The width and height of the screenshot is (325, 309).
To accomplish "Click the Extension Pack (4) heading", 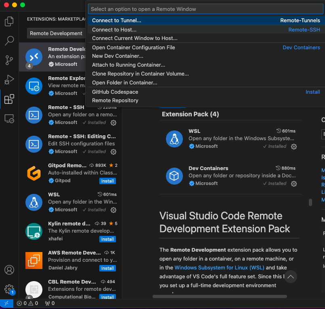I will tap(190, 114).
